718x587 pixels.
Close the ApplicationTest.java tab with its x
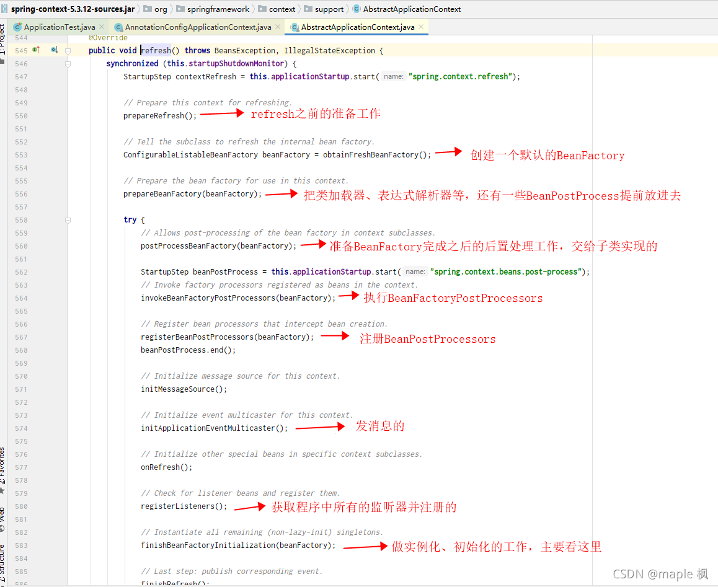101,27
